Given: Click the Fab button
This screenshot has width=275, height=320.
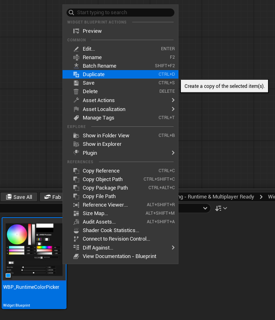Looking at the screenshot, I should [x=51, y=197].
